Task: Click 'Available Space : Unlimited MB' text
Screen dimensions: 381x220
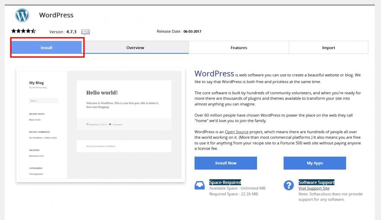Action: [237, 188]
